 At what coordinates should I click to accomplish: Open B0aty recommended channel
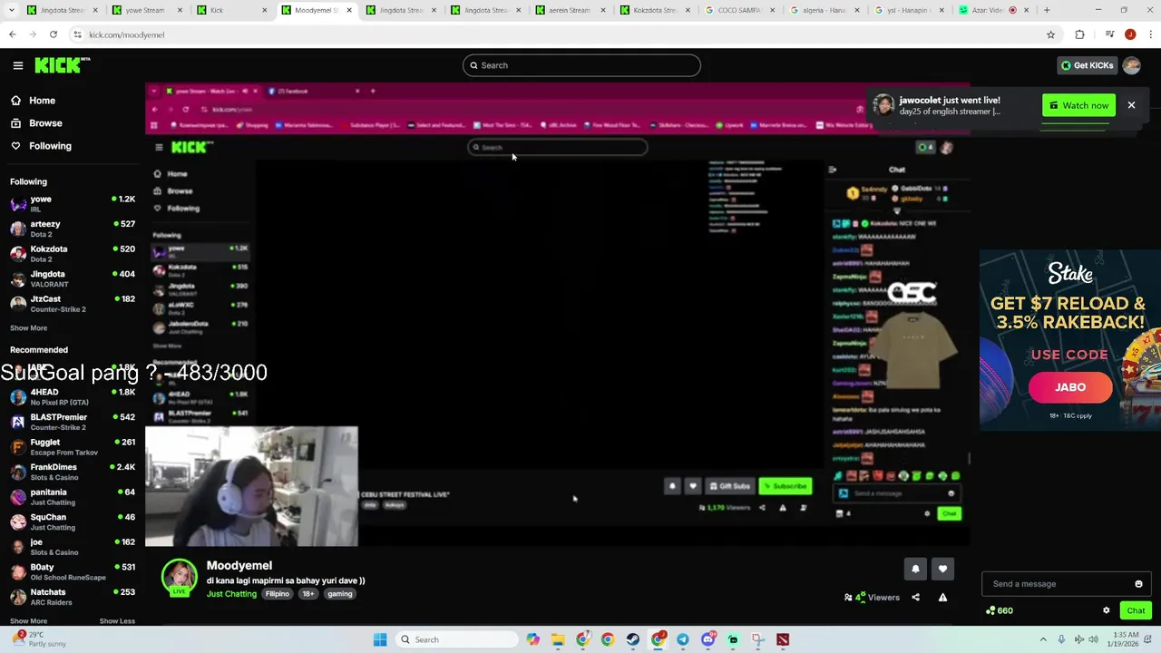(73, 572)
